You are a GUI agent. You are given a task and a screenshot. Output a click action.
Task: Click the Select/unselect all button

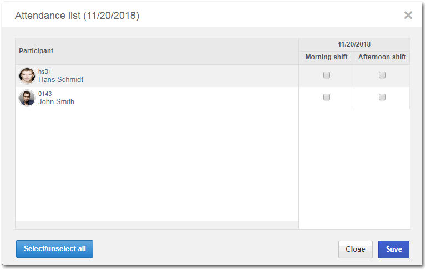pyautogui.click(x=54, y=249)
